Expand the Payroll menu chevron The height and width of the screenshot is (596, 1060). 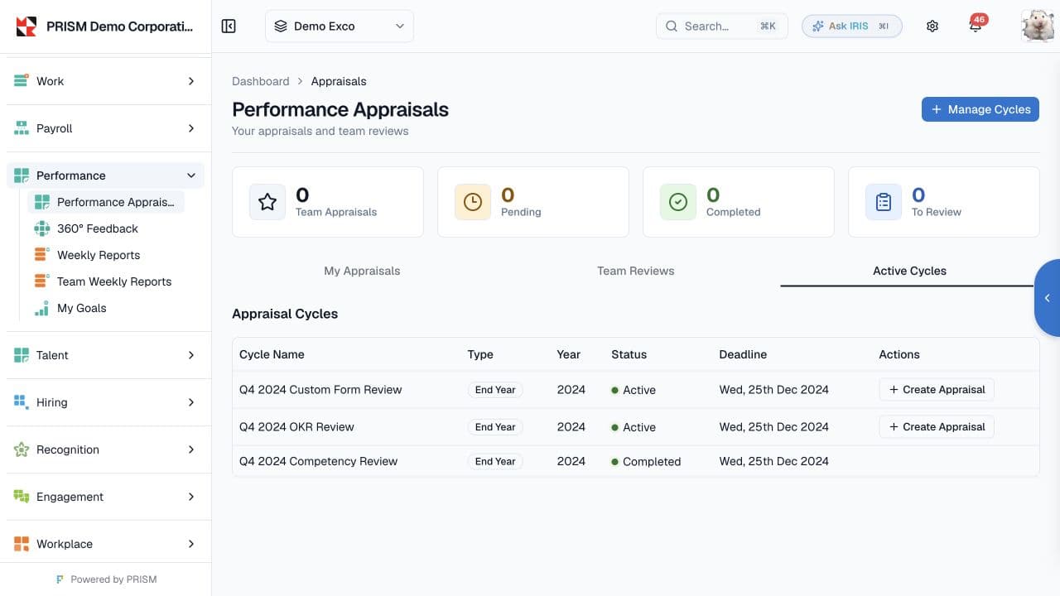click(191, 128)
